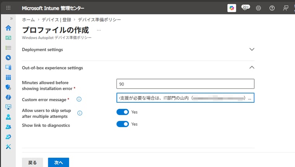
Task: Open Troubleshooting tools icon in sidebar
Action: click(8, 146)
